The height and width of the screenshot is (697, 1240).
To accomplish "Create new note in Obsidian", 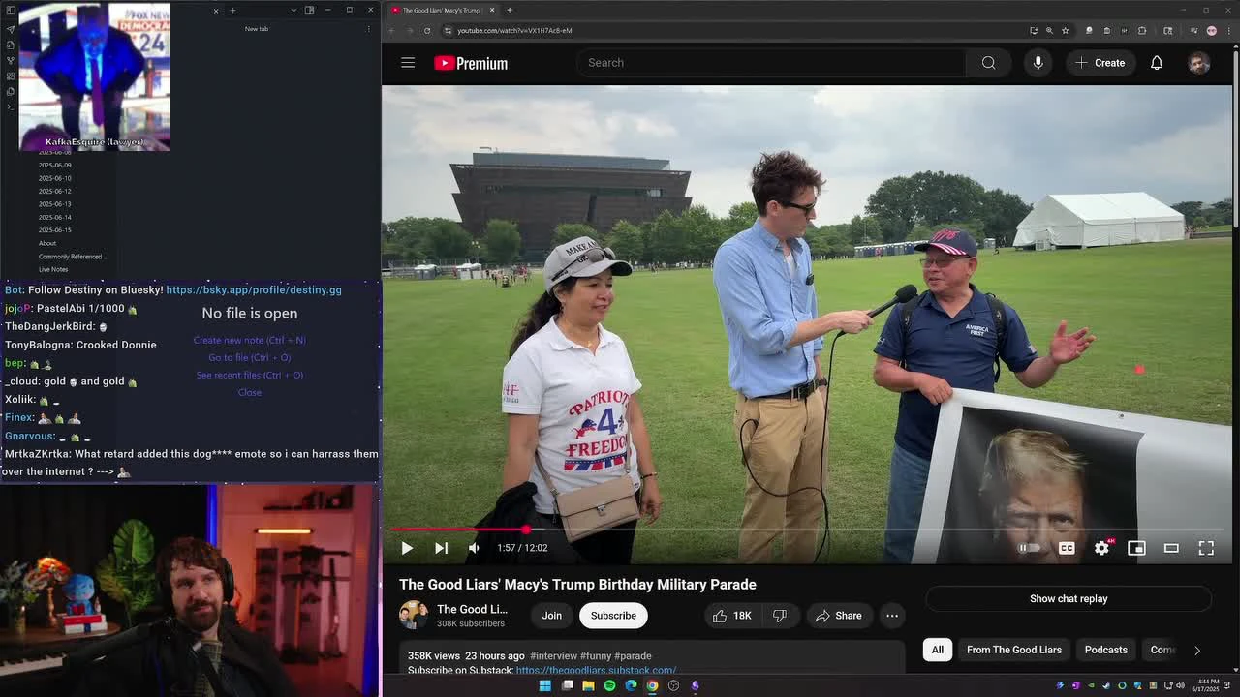I will click(x=249, y=340).
